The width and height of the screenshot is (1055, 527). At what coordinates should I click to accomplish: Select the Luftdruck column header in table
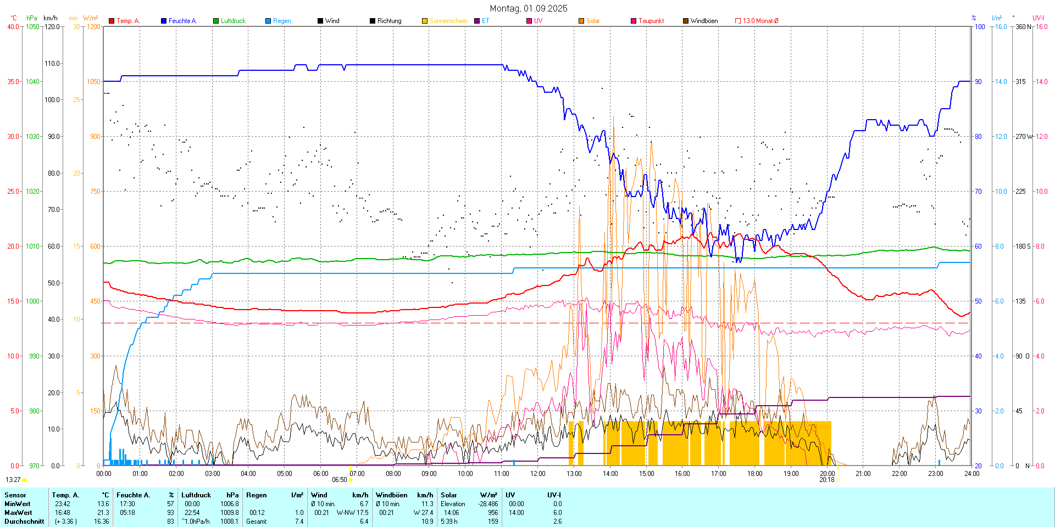pyautogui.click(x=196, y=495)
